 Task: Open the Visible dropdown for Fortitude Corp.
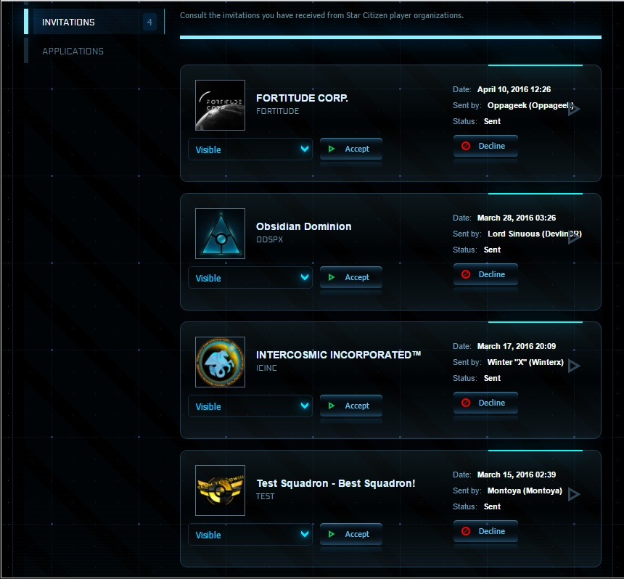pyautogui.click(x=250, y=149)
